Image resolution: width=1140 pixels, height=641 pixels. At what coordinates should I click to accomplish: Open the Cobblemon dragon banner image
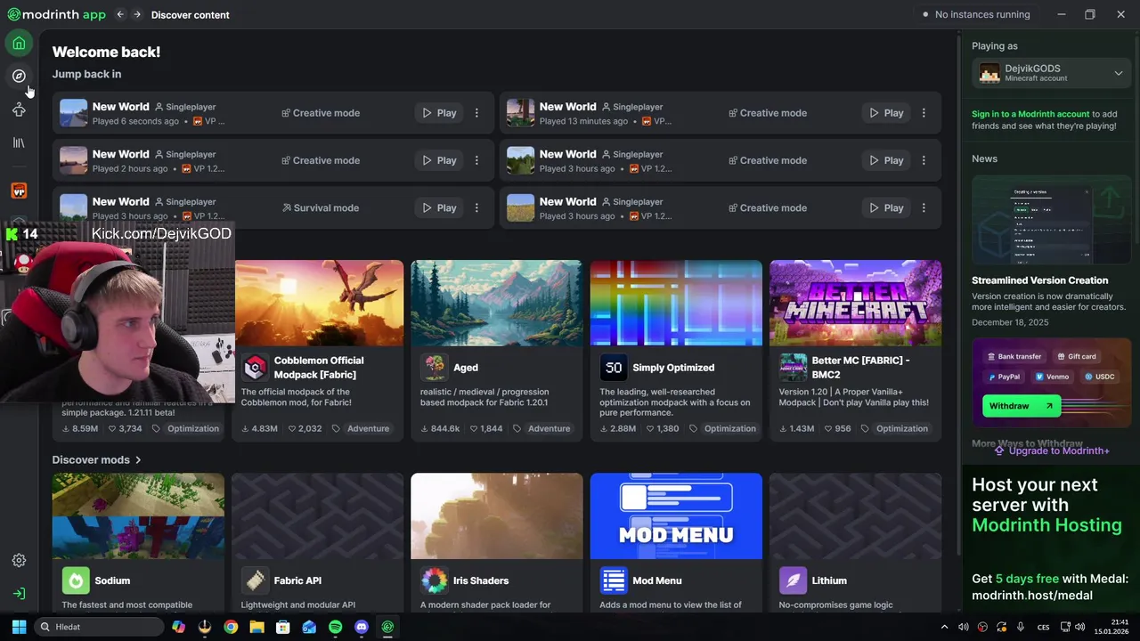(x=318, y=303)
